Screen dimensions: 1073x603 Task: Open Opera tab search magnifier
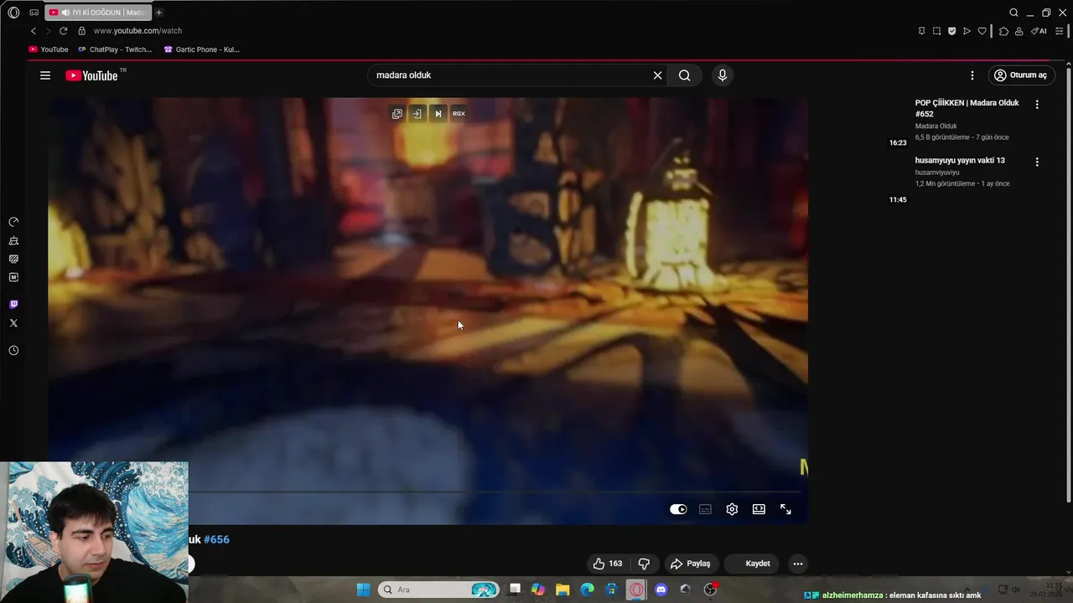point(1013,13)
